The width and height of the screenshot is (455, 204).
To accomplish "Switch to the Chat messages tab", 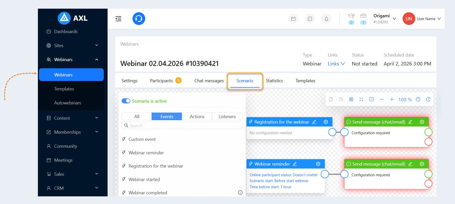I will pyautogui.click(x=209, y=81).
